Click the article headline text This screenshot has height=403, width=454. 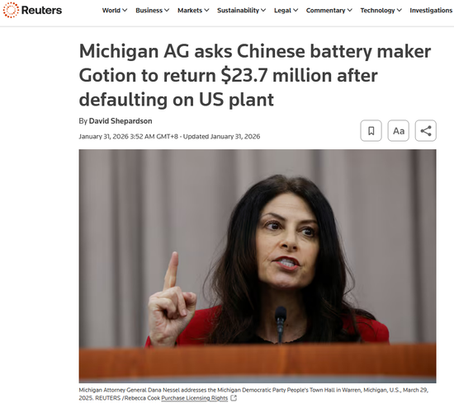(255, 76)
